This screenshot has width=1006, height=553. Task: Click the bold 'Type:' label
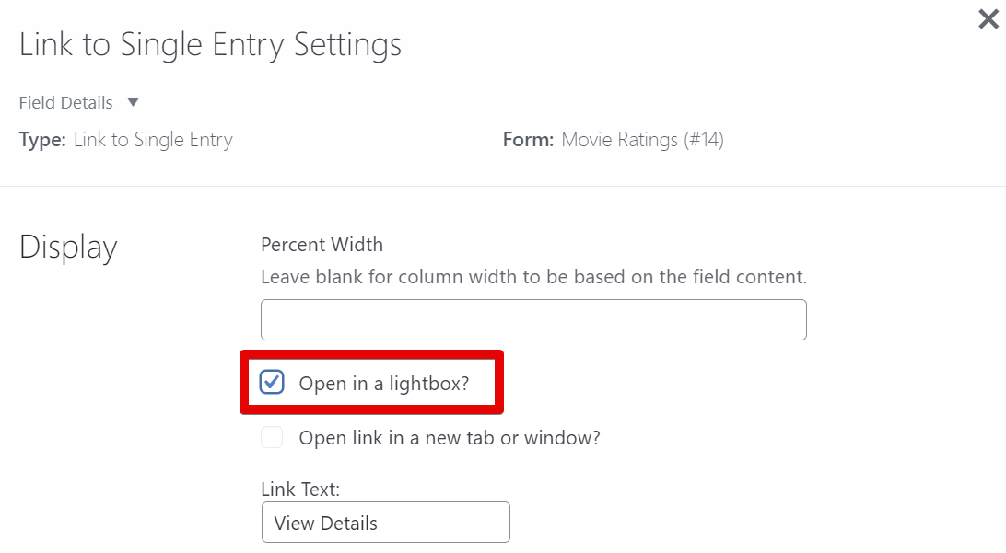click(x=42, y=140)
